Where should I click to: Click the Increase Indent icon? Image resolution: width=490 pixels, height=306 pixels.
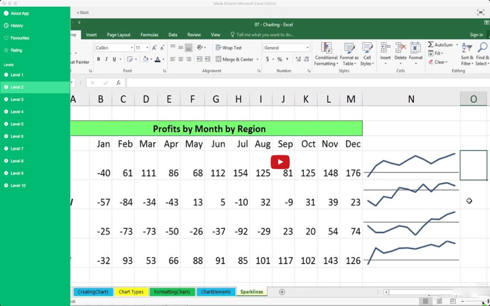pos(207,59)
